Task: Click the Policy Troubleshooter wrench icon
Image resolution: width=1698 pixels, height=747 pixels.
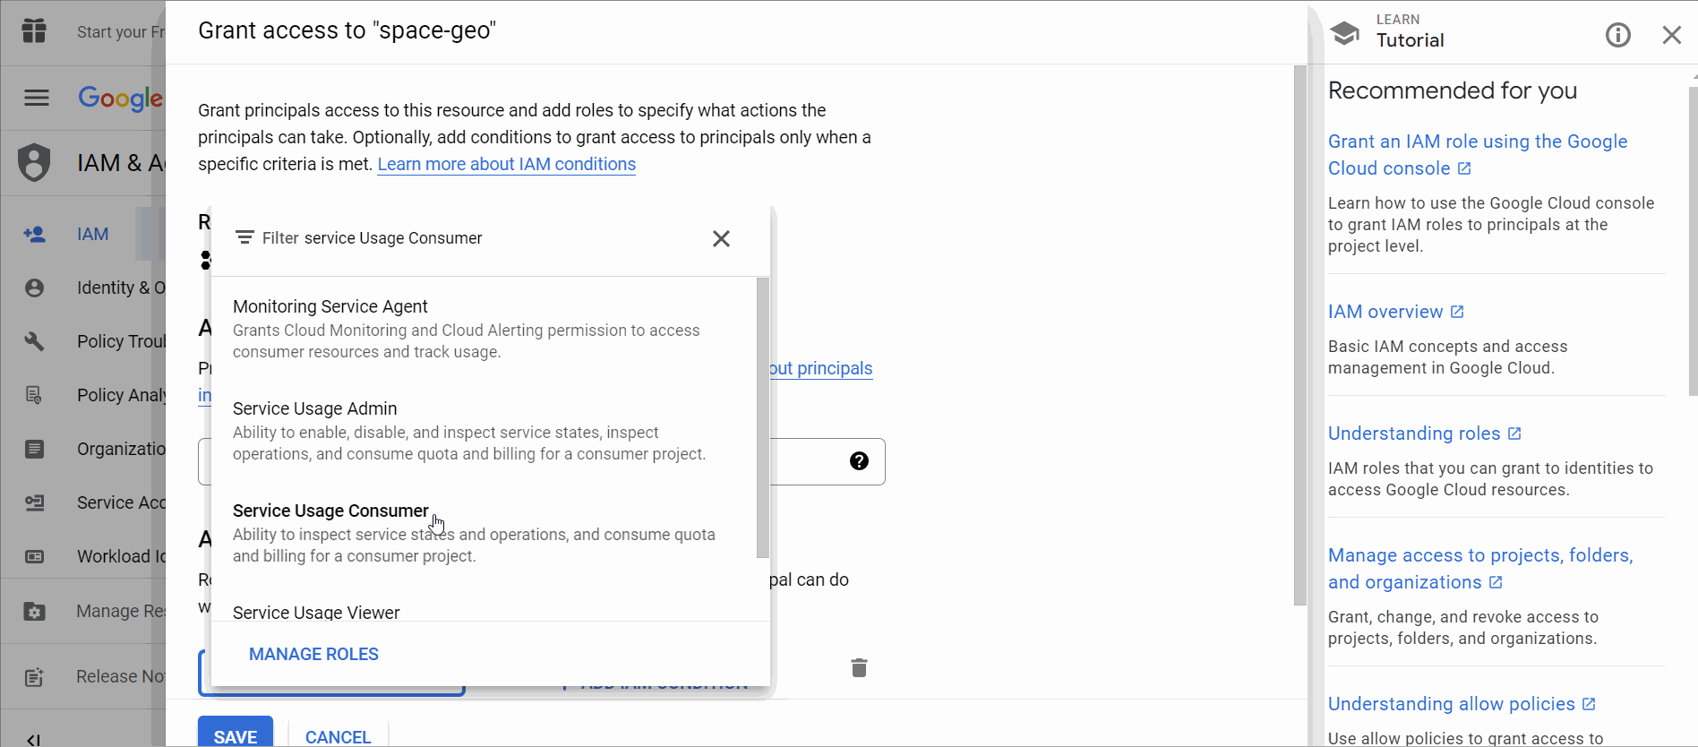Action: click(x=34, y=341)
